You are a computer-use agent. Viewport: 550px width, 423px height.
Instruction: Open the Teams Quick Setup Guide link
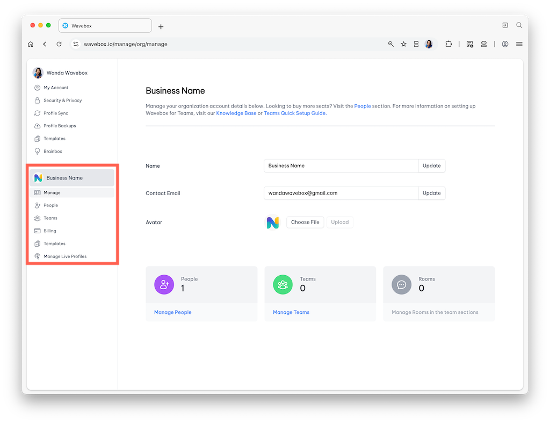295,113
